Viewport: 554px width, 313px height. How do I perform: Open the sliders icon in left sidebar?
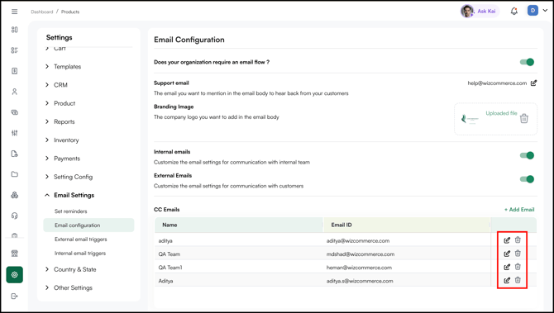(x=15, y=133)
